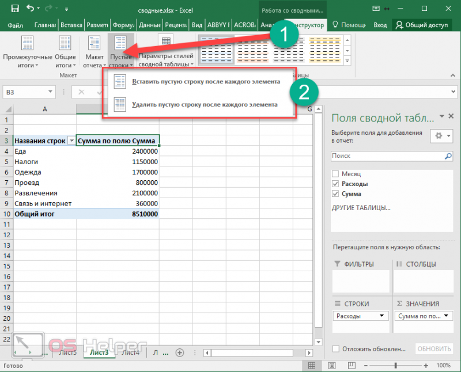The height and width of the screenshot is (372, 461).
Task: Click the Помощник lightbulb search
Action: click(x=349, y=25)
